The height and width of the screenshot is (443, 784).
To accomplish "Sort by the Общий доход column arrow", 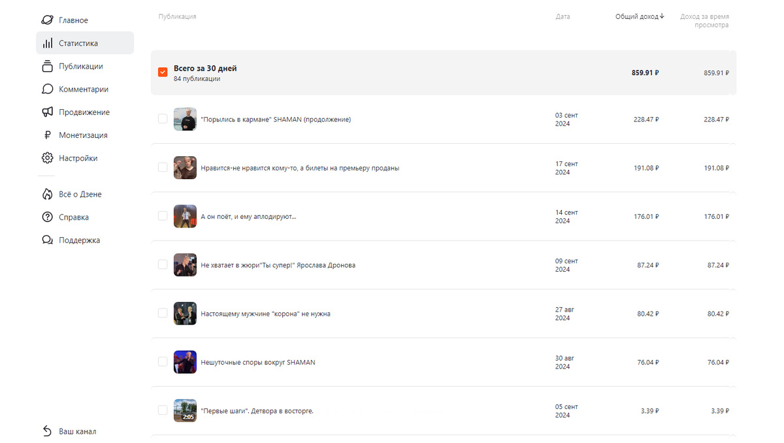I will tap(662, 16).
